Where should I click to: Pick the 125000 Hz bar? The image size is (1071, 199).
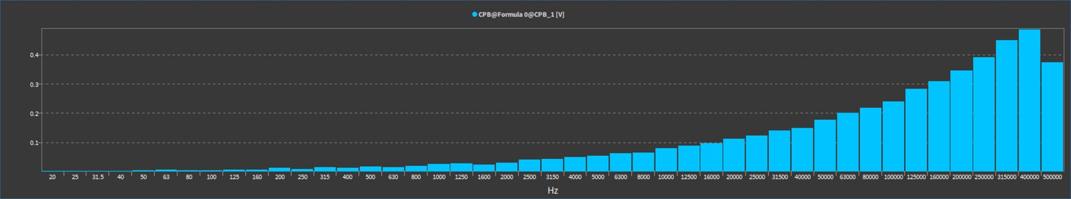pos(916,130)
